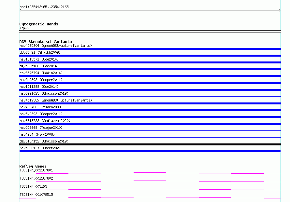Click the 1q42.3 band label
Image resolution: width=290 pixels, height=202 pixels.
(x=25, y=28)
